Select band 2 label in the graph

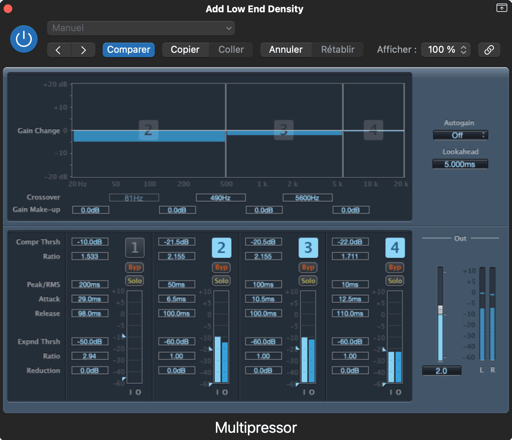pos(149,130)
